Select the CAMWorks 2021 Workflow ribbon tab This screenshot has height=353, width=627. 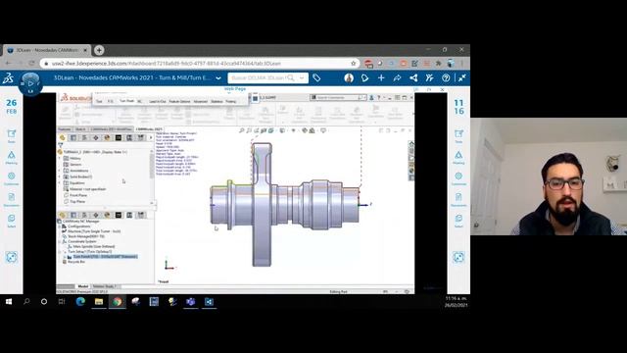tap(111, 129)
